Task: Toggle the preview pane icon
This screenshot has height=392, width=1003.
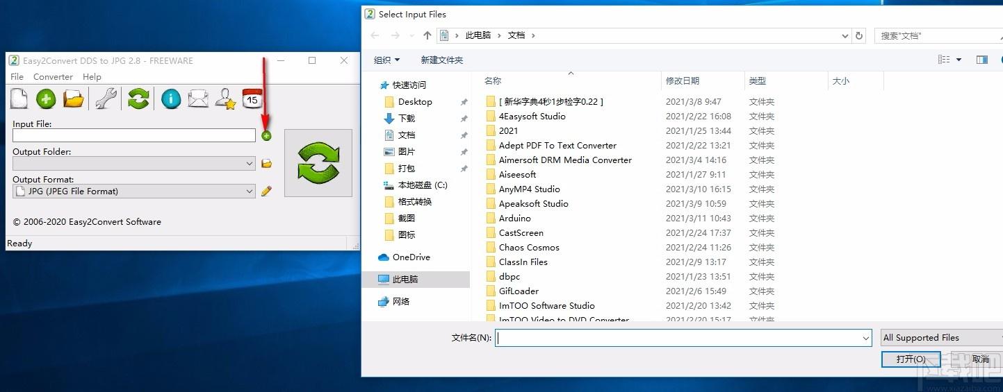Action: click(x=982, y=60)
